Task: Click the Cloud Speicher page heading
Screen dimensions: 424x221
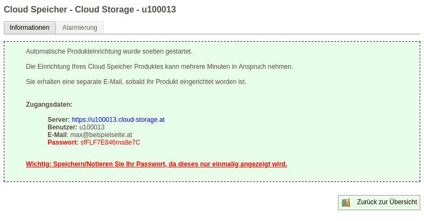Action: [x=90, y=9]
